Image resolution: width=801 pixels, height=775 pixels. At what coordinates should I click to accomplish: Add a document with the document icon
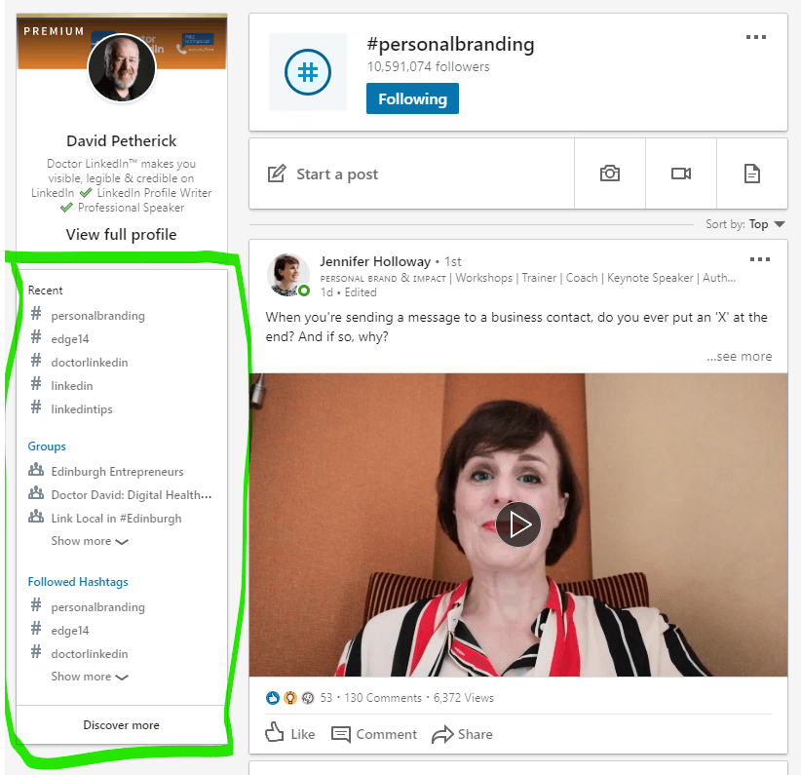752,174
